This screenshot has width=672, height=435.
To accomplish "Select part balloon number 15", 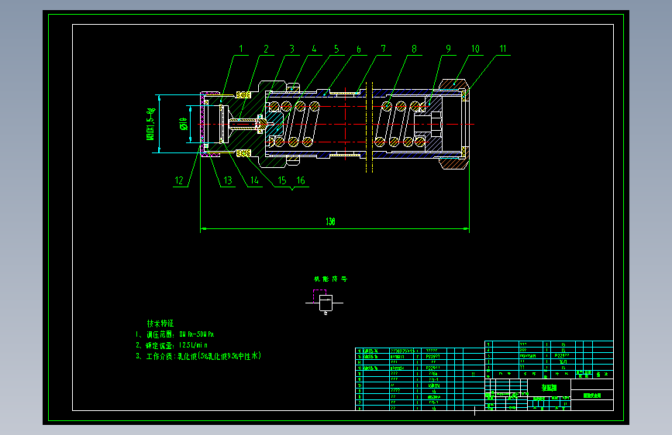I will 282,180.
